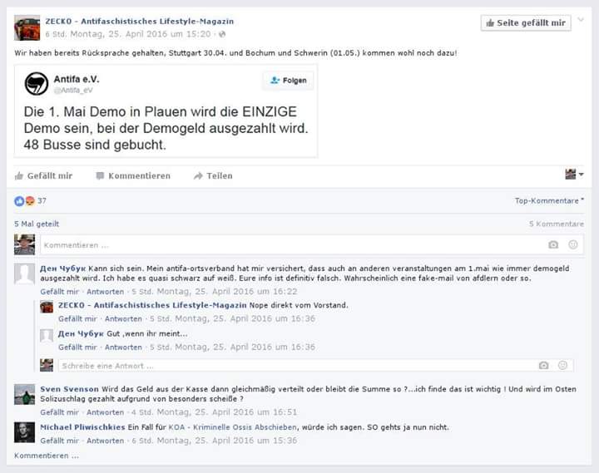Toggle the Seite gefällt mir button
Image resolution: width=599 pixels, height=473 pixels.
click(x=526, y=23)
